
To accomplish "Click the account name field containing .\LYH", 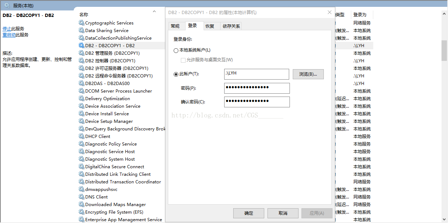I will coord(257,74).
